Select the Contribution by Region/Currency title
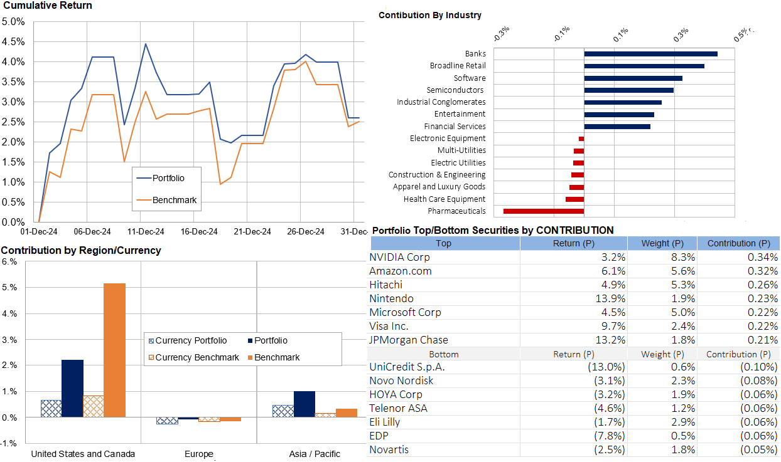 click(x=81, y=251)
